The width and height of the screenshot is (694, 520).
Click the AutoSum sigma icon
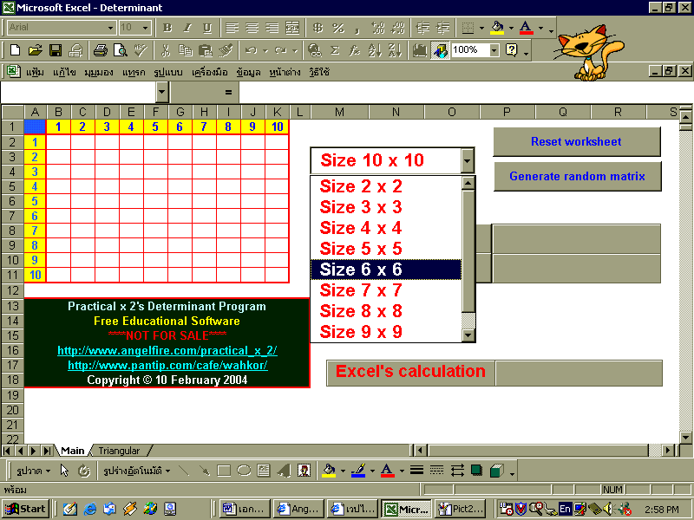(x=335, y=50)
